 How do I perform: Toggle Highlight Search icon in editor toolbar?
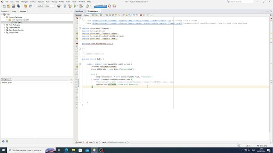click(116, 15)
